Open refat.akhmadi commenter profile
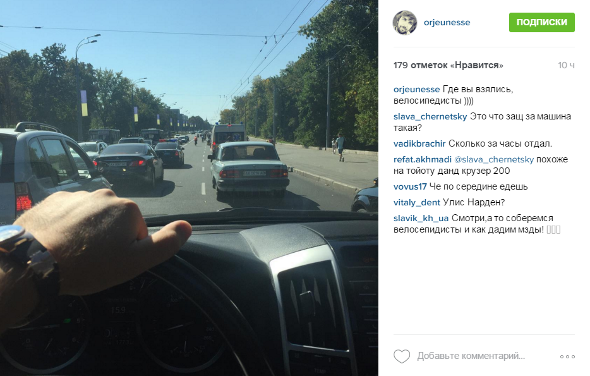590x376 pixels. click(x=422, y=159)
